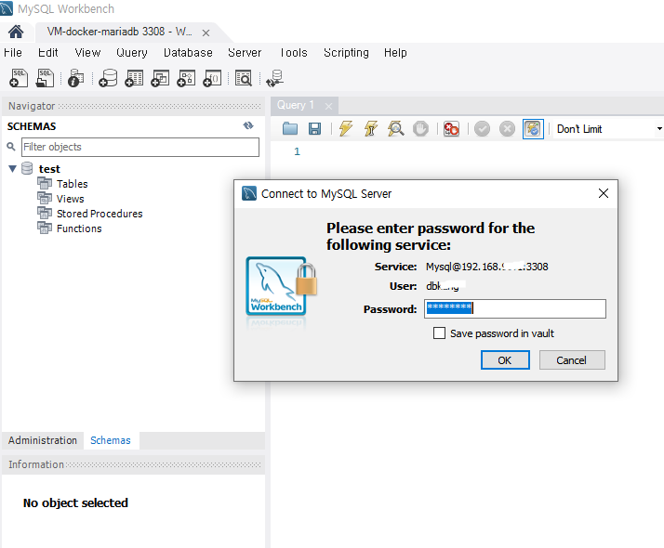
Task: Open the home screen tab icon
Action: (x=16, y=33)
